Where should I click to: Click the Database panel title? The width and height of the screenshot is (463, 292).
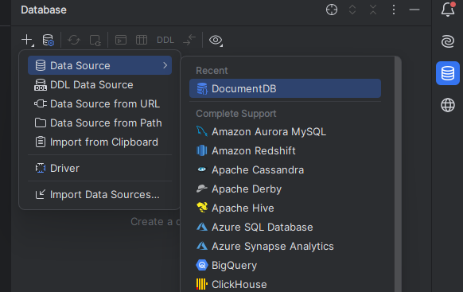44,10
